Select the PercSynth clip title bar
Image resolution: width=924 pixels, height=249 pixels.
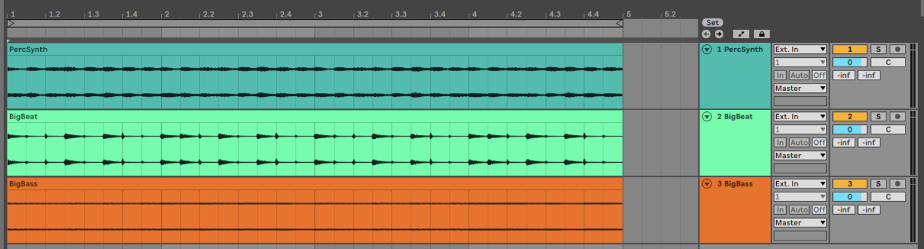[315, 49]
